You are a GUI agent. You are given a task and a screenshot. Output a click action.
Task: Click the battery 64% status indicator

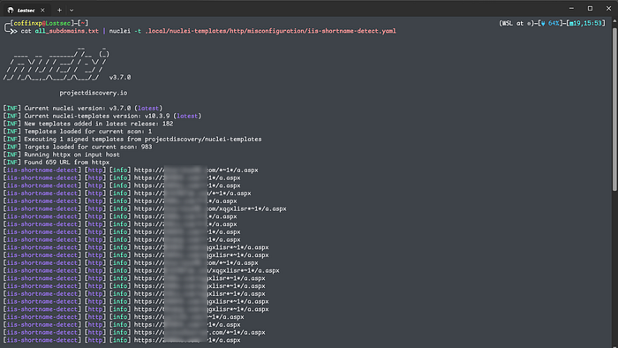(x=550, y=23)
